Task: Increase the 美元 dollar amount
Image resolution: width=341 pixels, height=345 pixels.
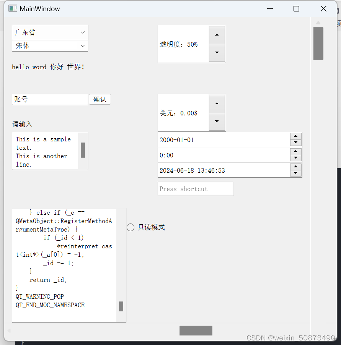Action: click(217, 104)
